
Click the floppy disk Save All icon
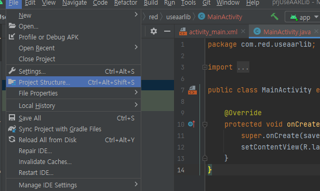(x=12, y=118)
